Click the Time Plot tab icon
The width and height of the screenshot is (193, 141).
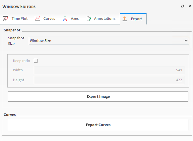[x=6, y=18]
